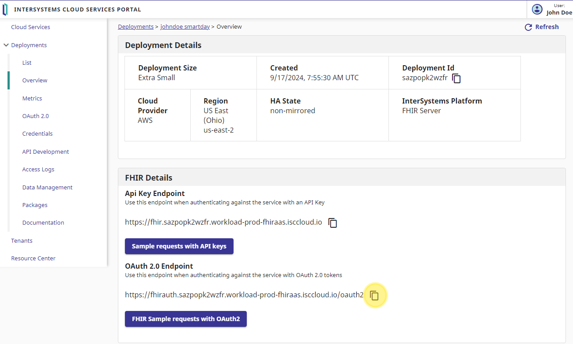573x344 pixels.
Task: Click the Created date 9/17/2024 value
Action: [314, 78]
